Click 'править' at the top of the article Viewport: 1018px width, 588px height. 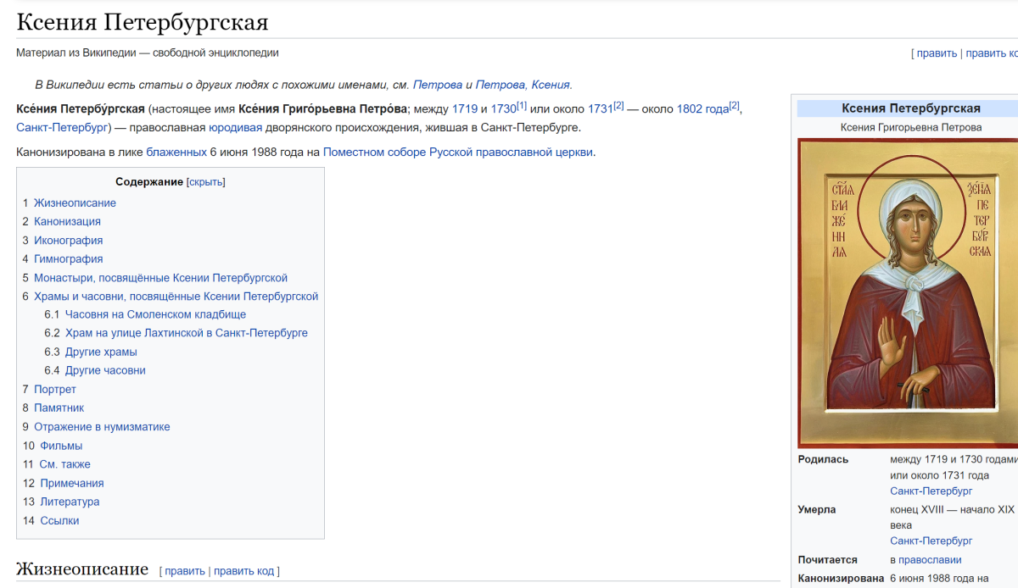(937, 53)
